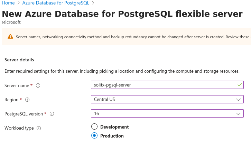The image size is (251, 142).
Task: Select the Production workload radio button
Action: pos(94,135)
